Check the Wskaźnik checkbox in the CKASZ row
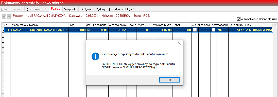This screenshot has height=97, width=278. [x=195, y=30]
